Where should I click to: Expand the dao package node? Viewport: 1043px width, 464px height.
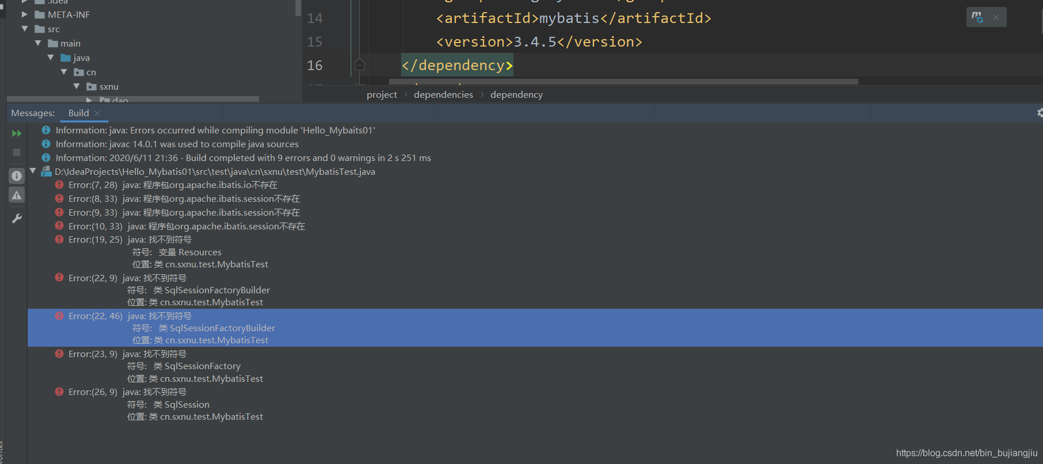point(89,100)
